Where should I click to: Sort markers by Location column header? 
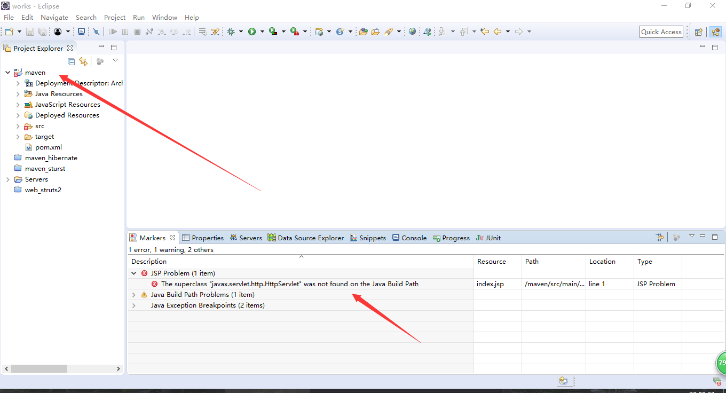point(610,262)
